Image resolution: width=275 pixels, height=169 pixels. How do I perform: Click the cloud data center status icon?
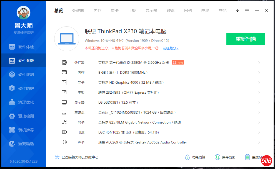point(57,157)
